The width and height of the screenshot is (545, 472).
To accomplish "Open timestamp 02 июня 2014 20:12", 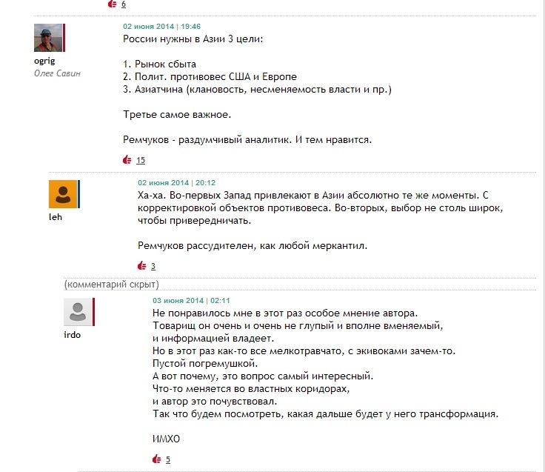I will [176, 182].
